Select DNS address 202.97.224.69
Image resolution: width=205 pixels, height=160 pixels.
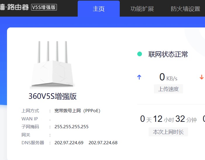tap(69, 143)
